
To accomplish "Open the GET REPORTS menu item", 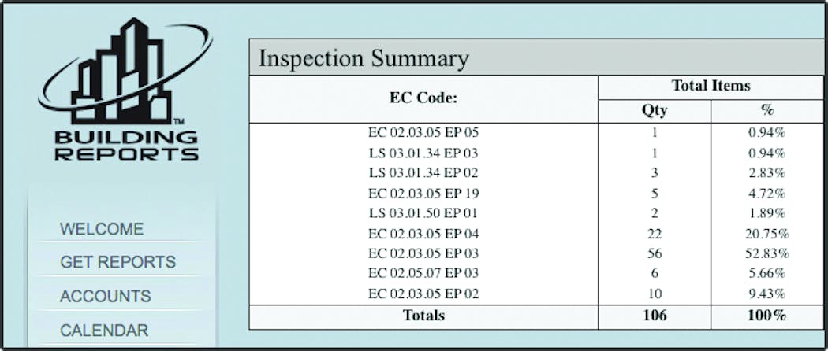I will [x=117, y=262].
